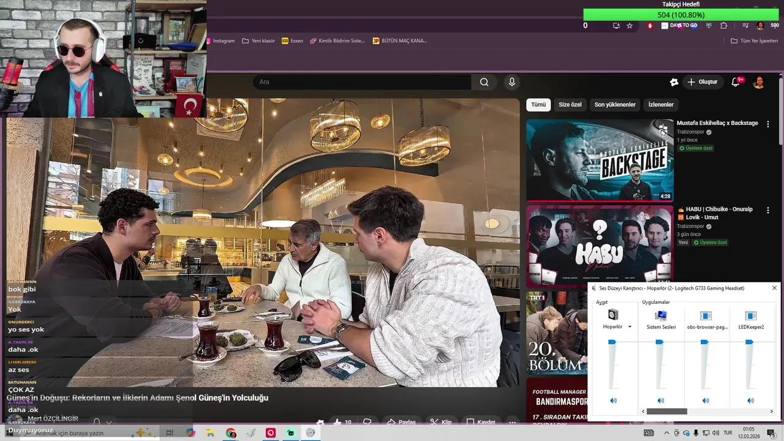
Task: Open the browser profile avatar
Action: click(x=760, y=26)
